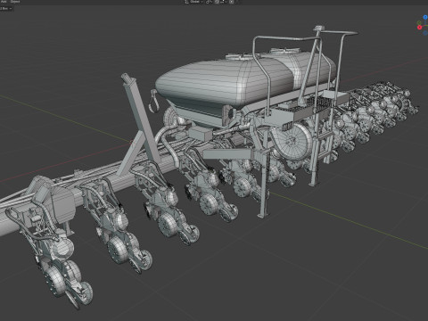Click the blue Z axis on navigation gizmo
The height and width of the screenshot is (321, 428).
pyautogui.click(x=425, y=18)
